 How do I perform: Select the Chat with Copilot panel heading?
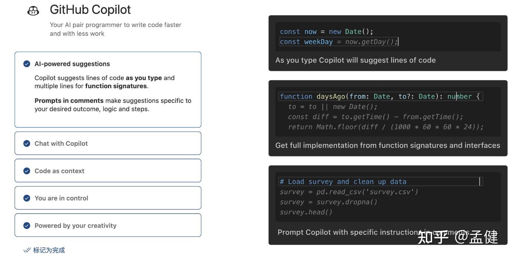click(61, 144)
